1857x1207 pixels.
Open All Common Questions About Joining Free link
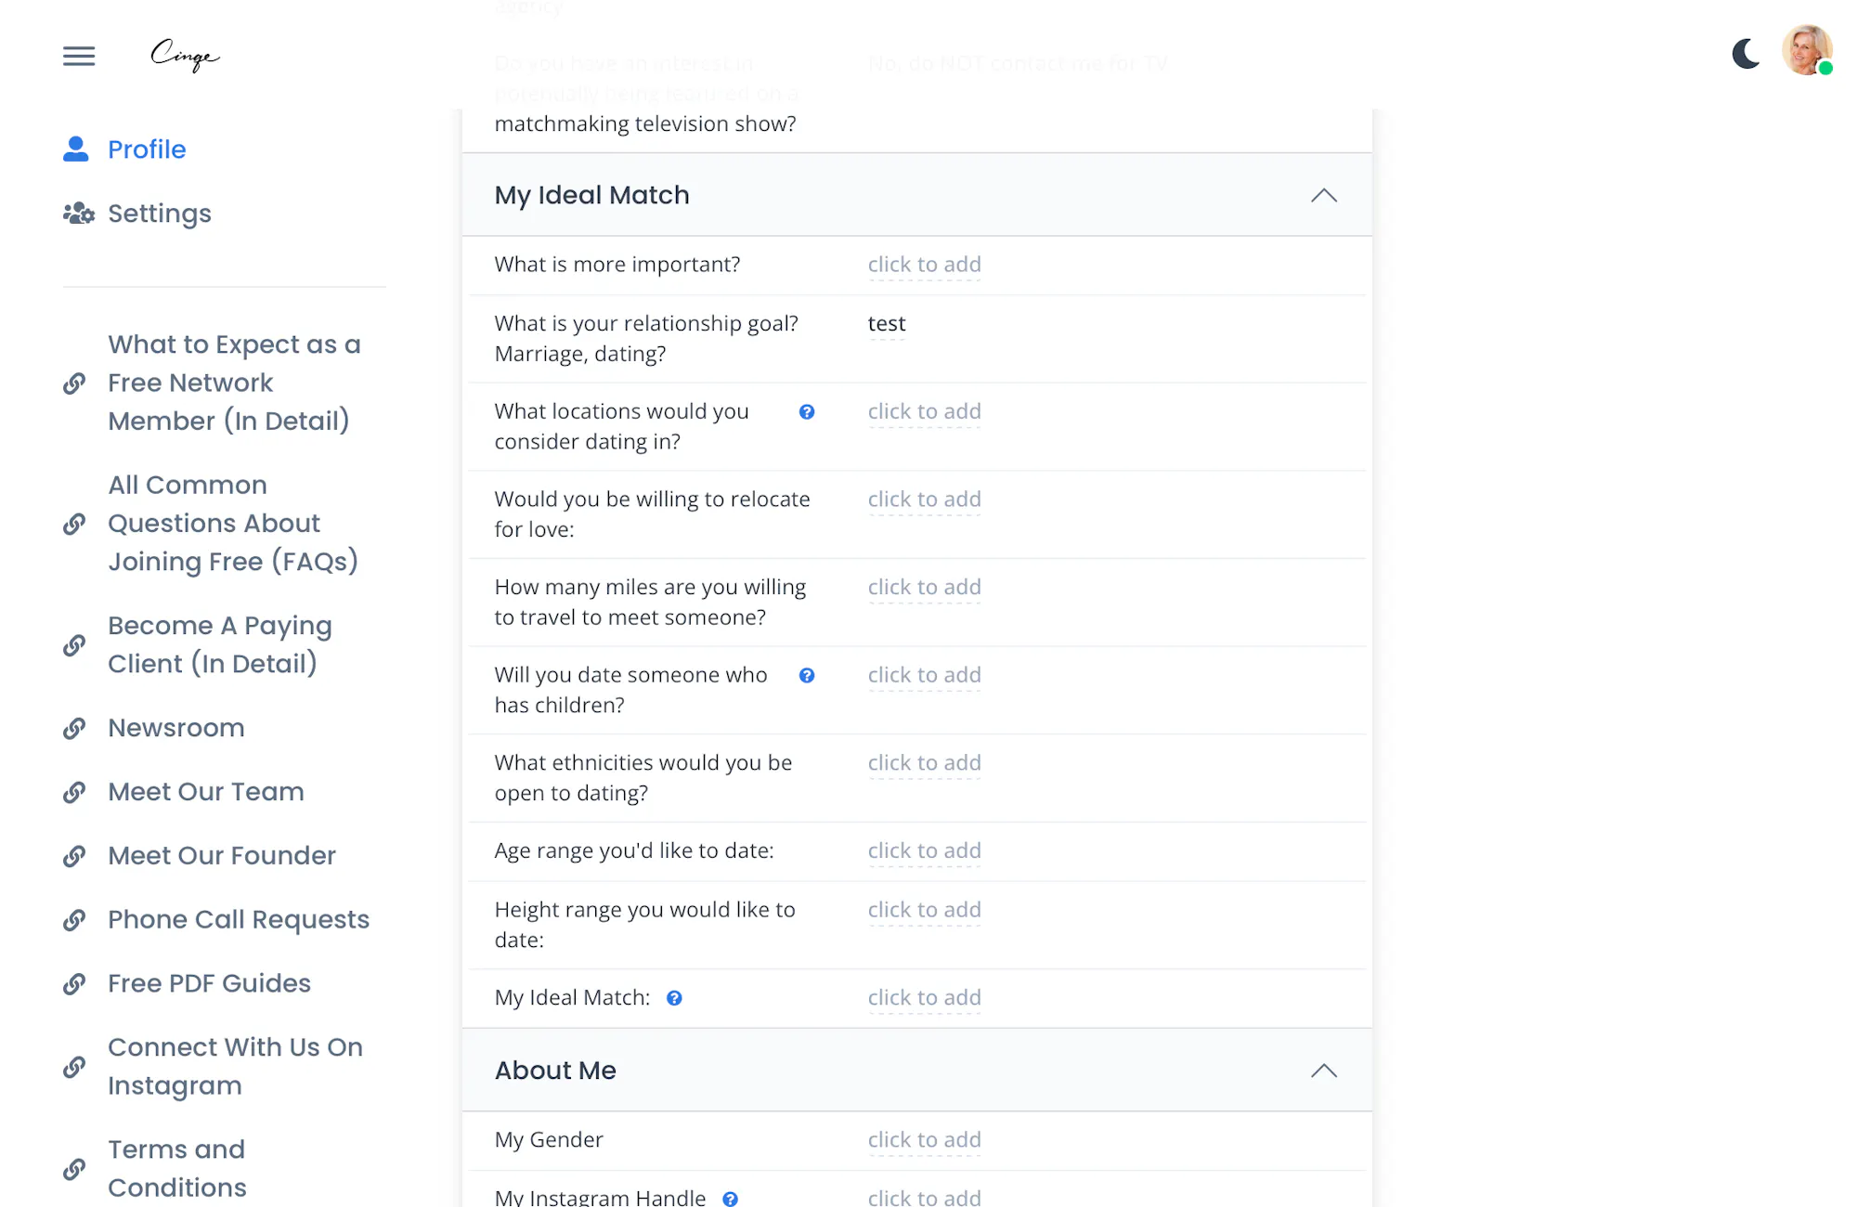pos(233,523)
